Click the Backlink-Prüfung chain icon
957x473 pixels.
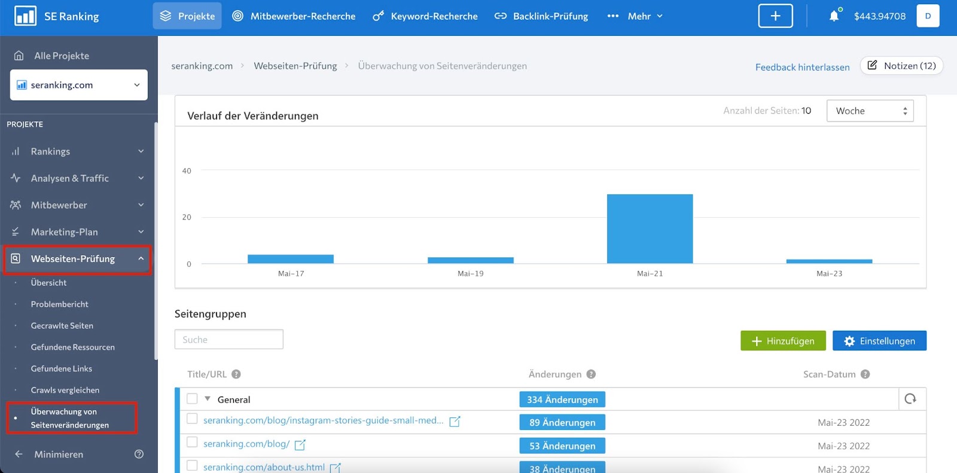click(x=501, y=16)
